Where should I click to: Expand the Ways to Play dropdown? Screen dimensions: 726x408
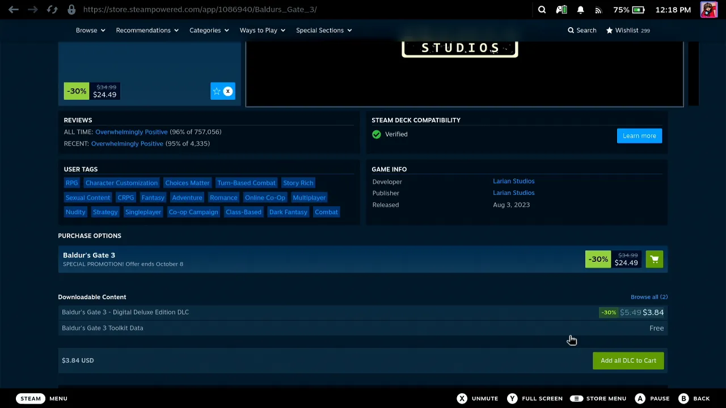[x=262, y=31]
